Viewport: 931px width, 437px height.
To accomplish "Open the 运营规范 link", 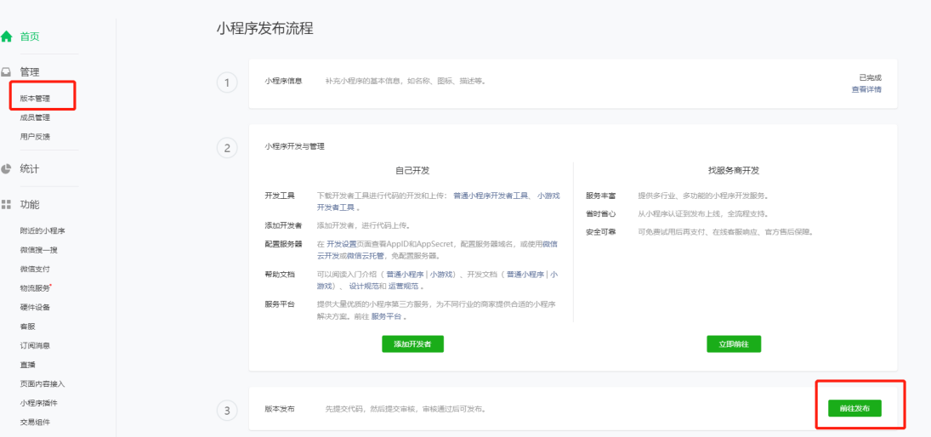I will (403, 287).
